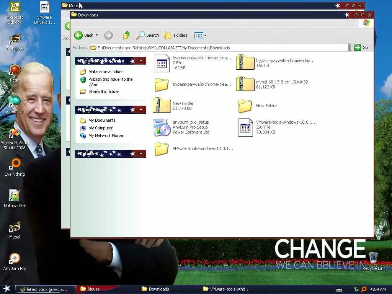Select the bypass-paywalls-chrome-clea folder

click(162, 84)
